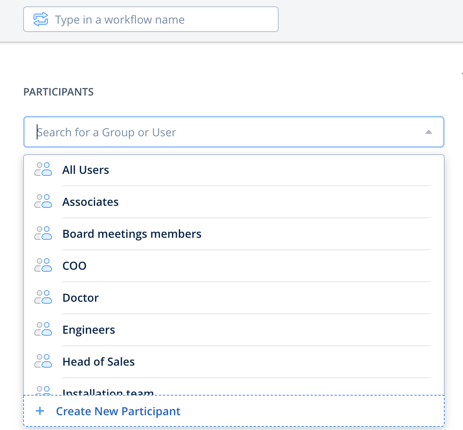Select the Engineers group
Screen dimensions: 463x430
89,330
